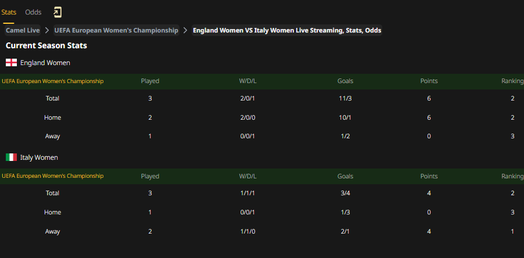The image size is (524, 258).
Task: Click the share/export icon beside Odds
Action: tap(58, 12)
